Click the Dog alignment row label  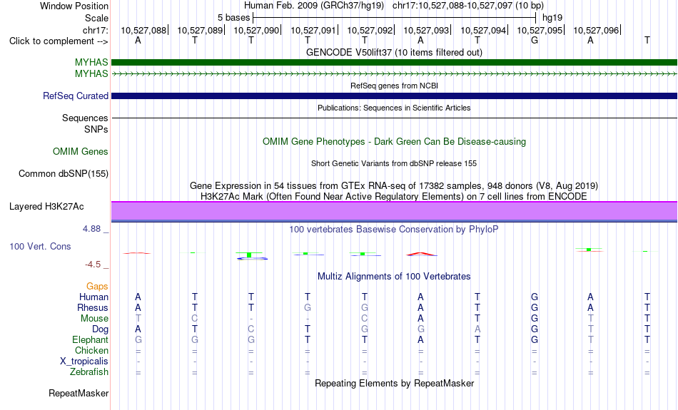click(100, 329)
